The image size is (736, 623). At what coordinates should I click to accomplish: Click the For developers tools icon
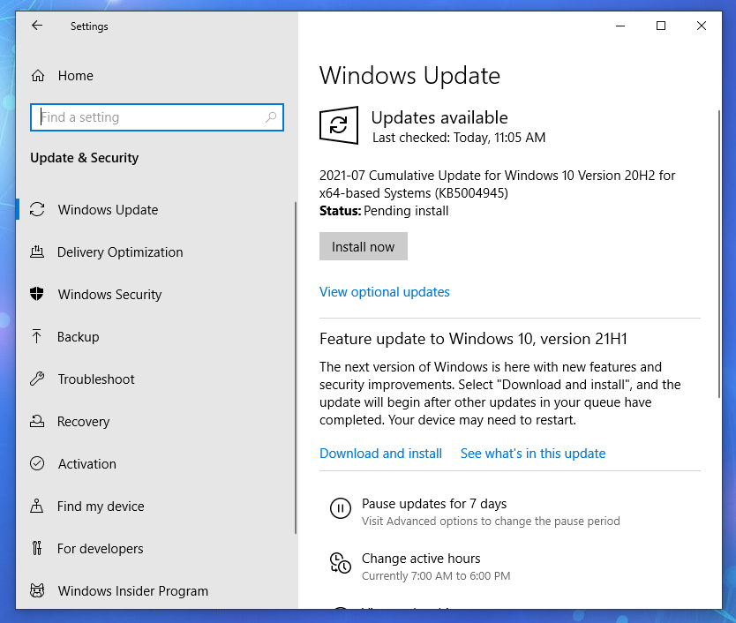pos(36,548)
